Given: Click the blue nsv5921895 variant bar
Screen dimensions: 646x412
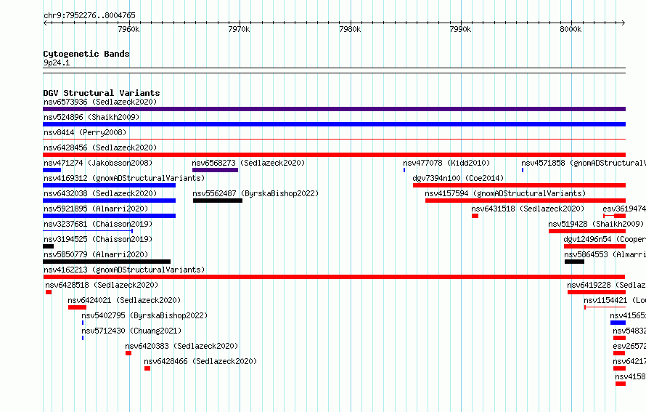Looking at the screenshot, I should click(109, 216).
